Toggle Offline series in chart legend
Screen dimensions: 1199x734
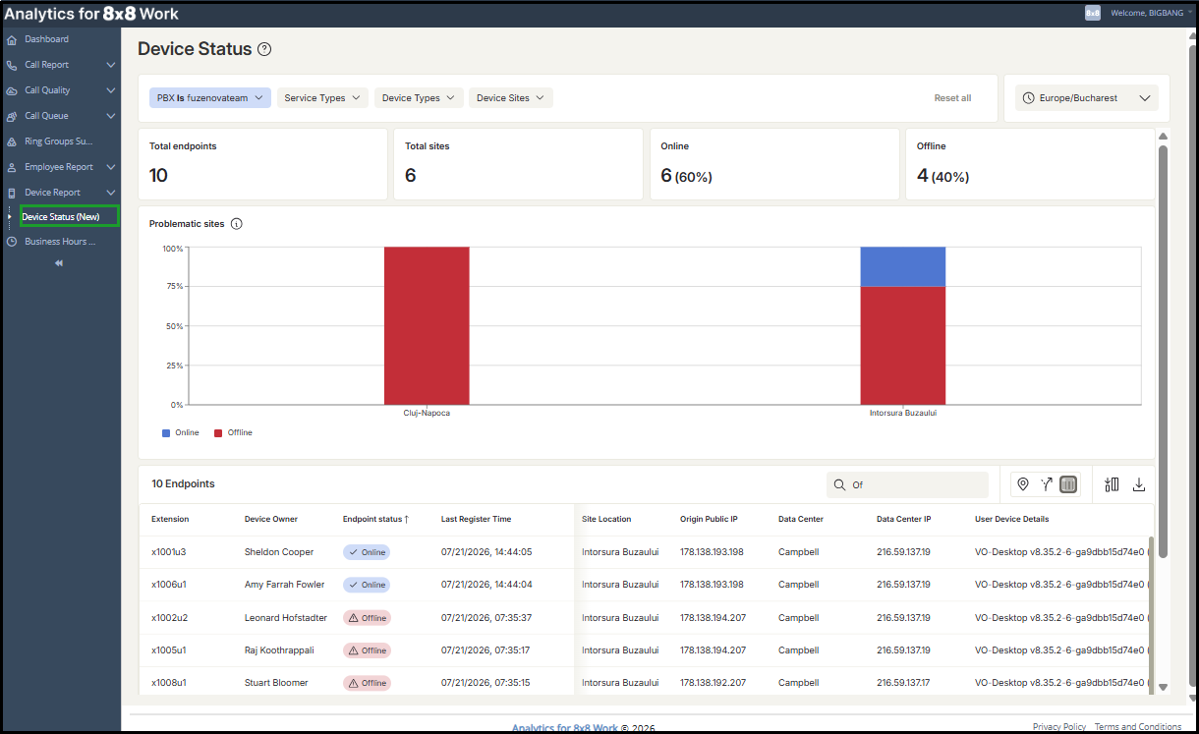click(233, 433)
